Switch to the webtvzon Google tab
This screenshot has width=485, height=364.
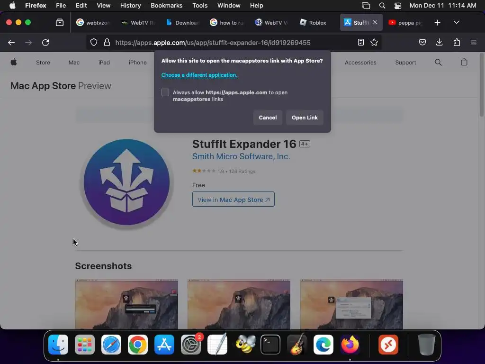click(x=93, y=23)
